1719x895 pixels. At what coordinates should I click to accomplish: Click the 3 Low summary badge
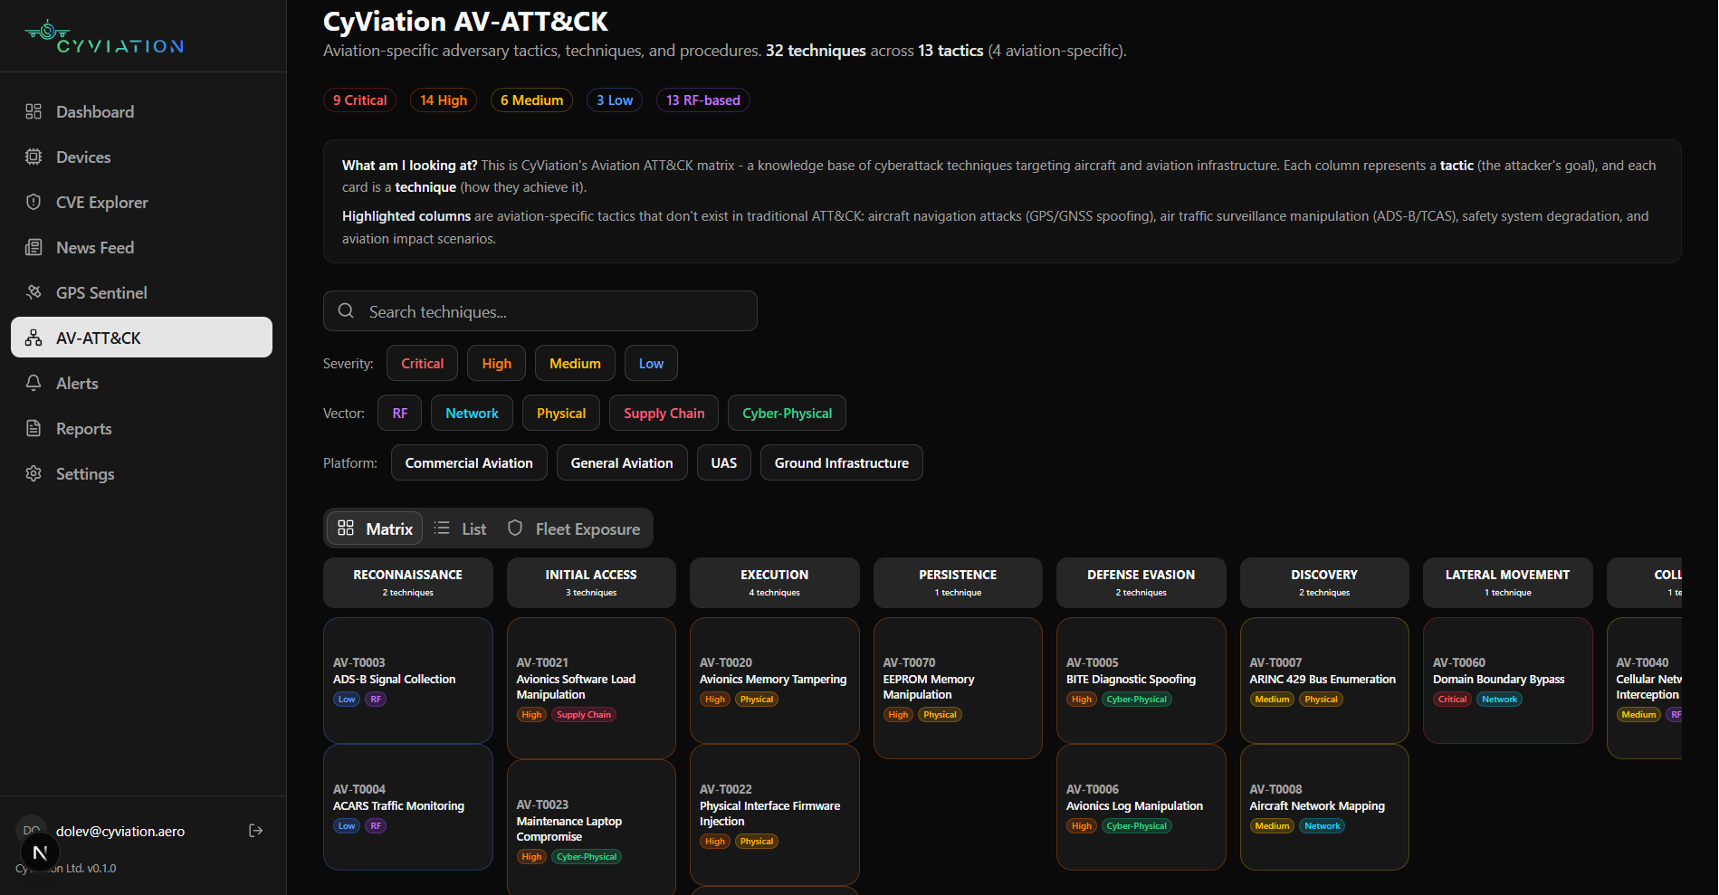pos(615,100)
